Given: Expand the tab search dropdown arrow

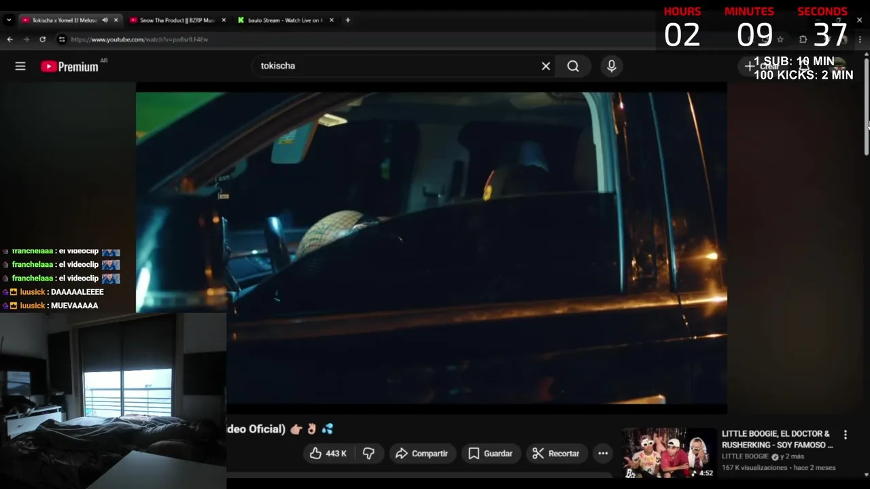Looking at the screenshot, I should point(9,20).
